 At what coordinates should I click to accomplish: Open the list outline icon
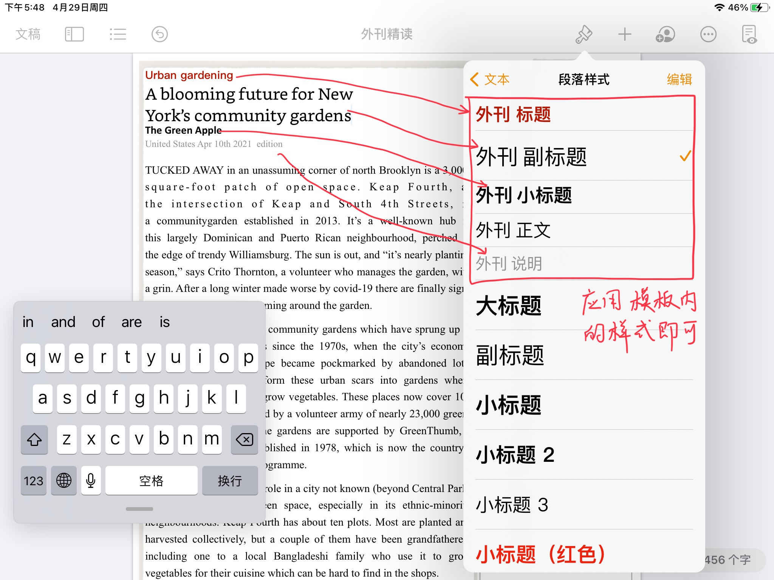(118, 34)
